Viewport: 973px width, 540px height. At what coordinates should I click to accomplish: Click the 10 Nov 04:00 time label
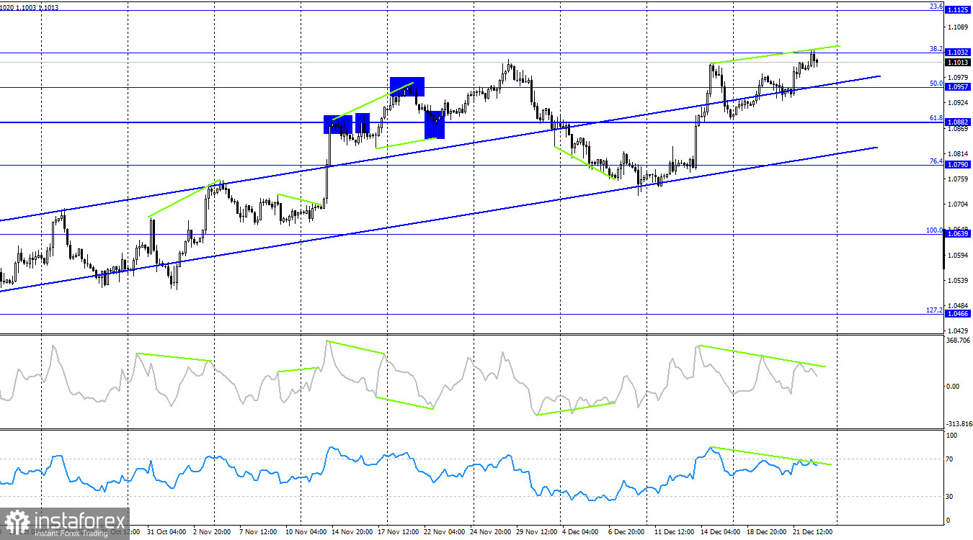(x=305, y=531)
